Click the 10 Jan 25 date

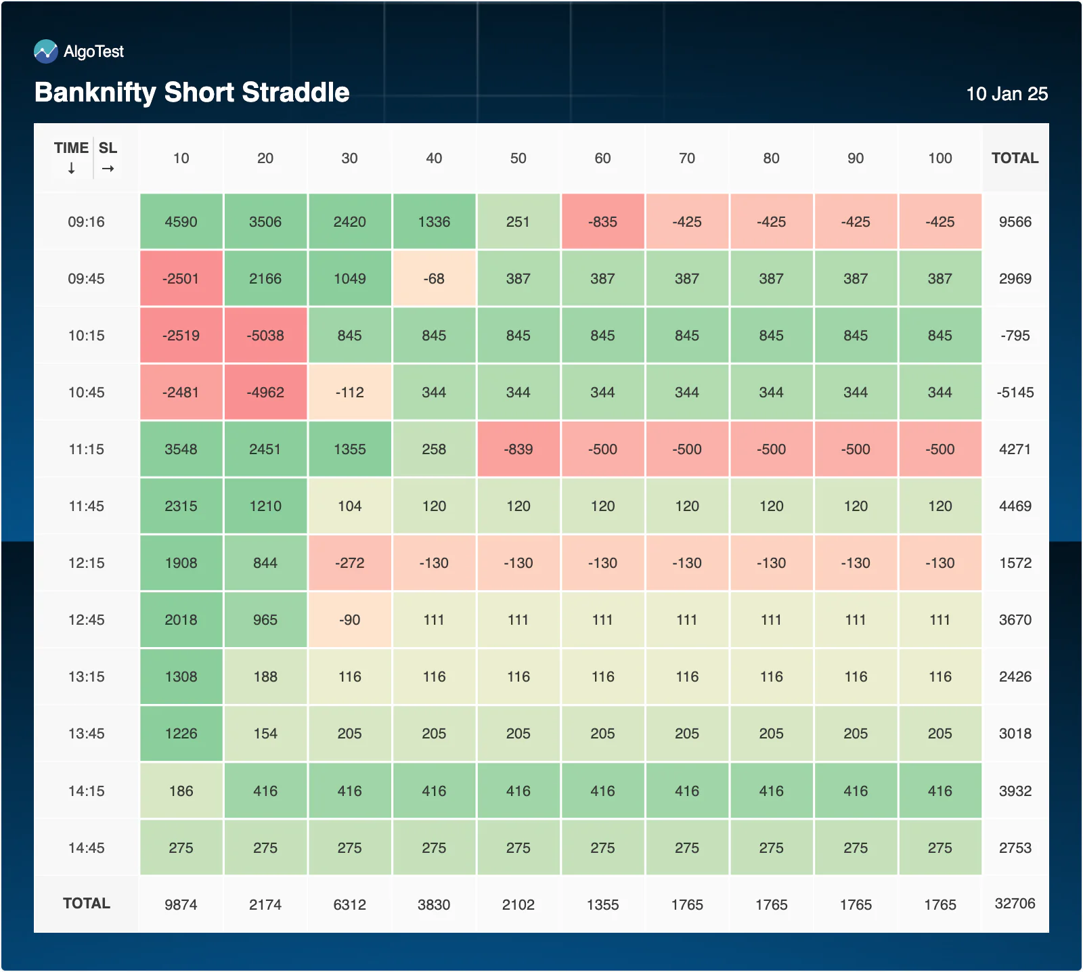click(1007, 94)
